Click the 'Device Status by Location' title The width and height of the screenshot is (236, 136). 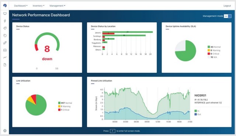[103, 26]
